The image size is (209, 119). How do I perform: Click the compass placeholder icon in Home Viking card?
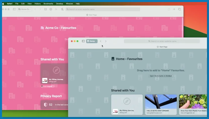(127, 101)
